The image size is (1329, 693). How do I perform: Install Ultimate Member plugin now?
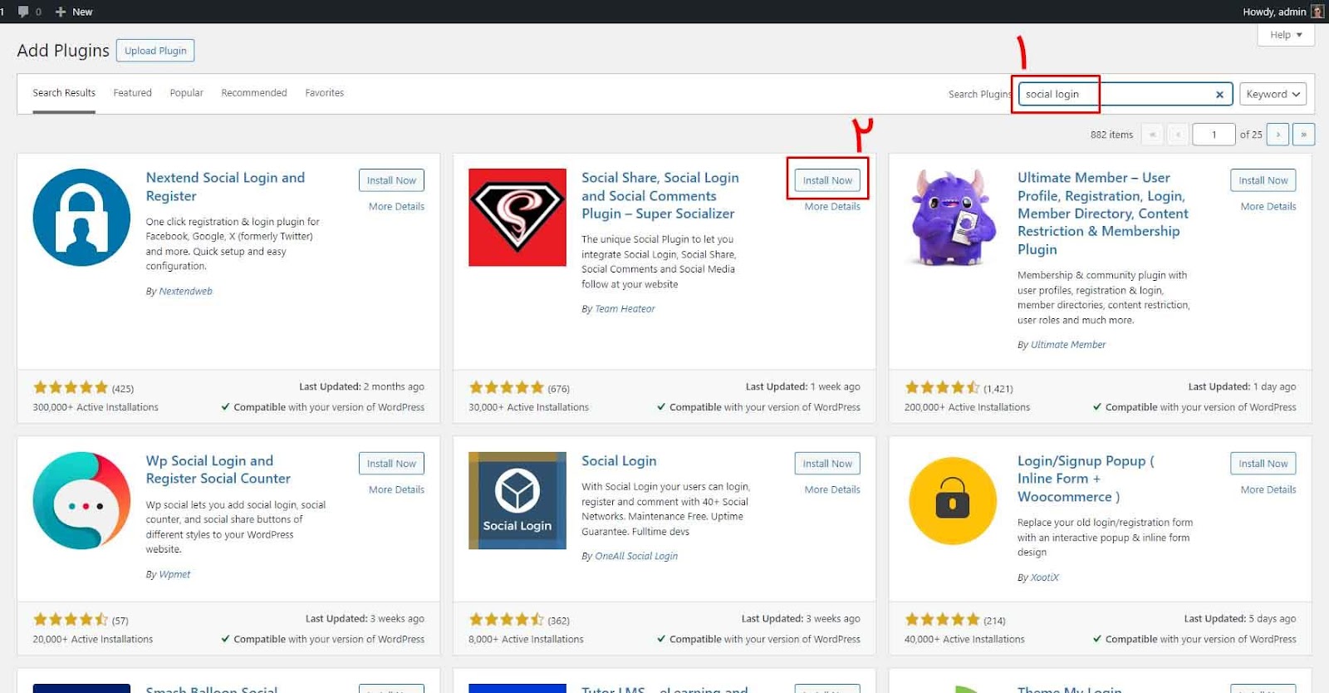[1263, 180]
